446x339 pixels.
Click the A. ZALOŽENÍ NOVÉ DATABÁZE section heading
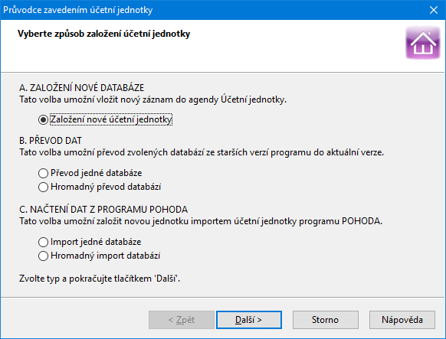pos(82,88)
